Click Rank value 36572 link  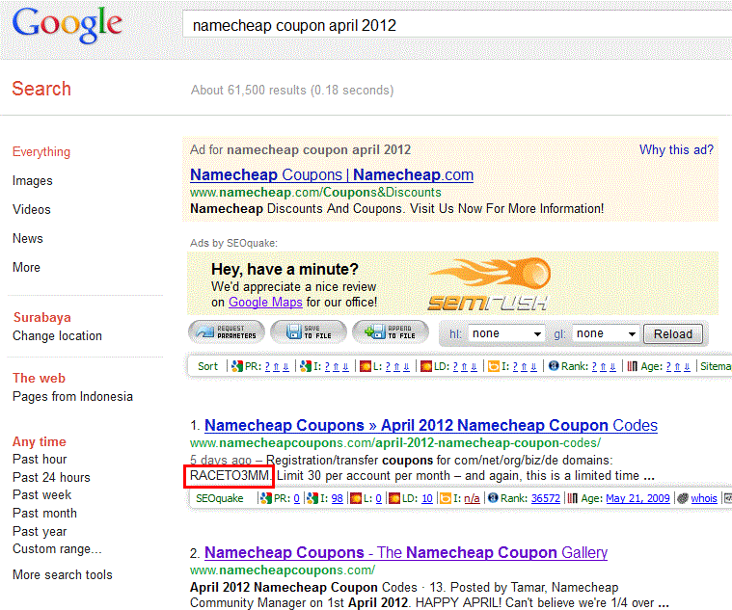click(546, 498)
